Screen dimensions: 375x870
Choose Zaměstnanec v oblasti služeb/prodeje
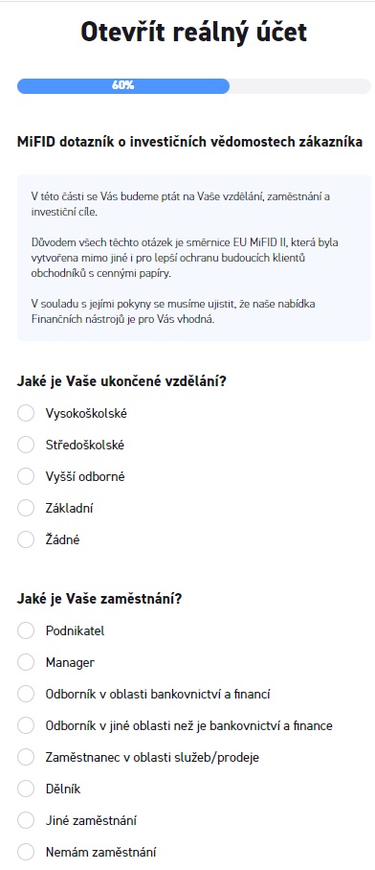26,757
